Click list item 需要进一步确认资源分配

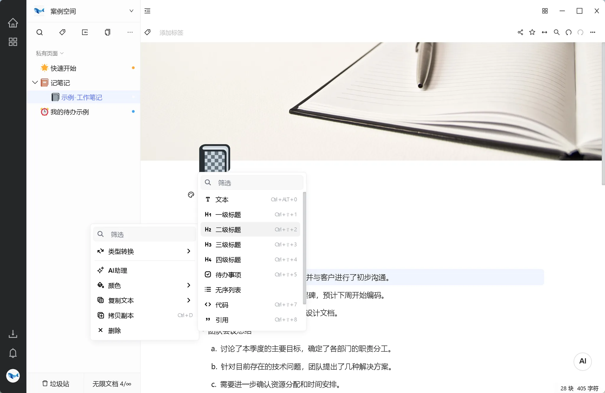point(280,384)
